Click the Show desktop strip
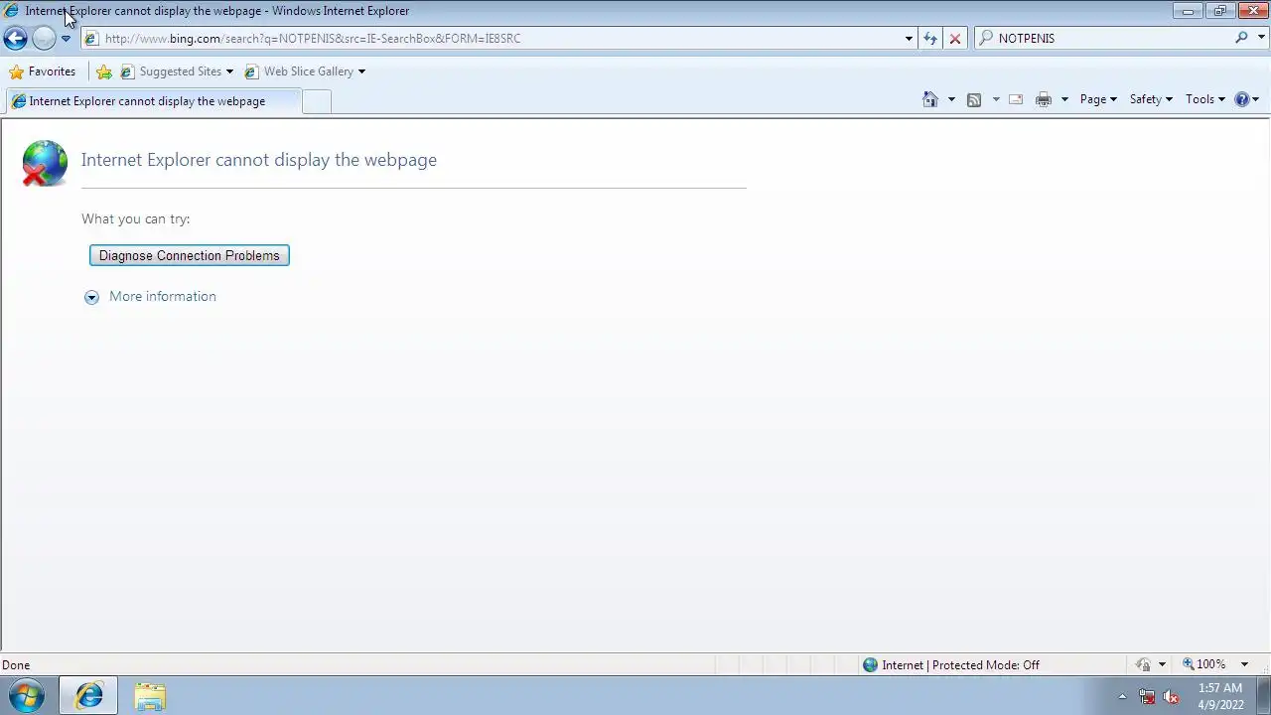 coord(1263,696)
